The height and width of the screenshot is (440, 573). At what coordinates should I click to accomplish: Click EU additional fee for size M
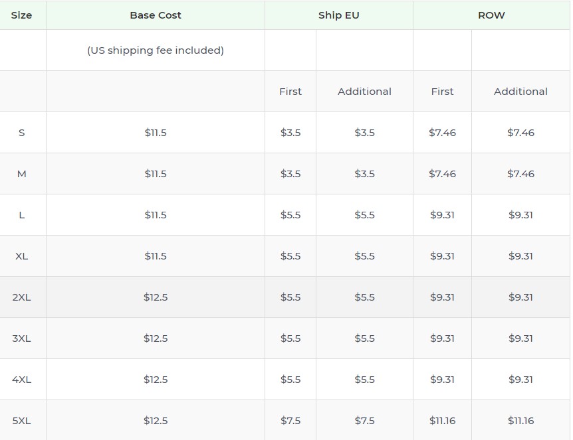(364, 174)
